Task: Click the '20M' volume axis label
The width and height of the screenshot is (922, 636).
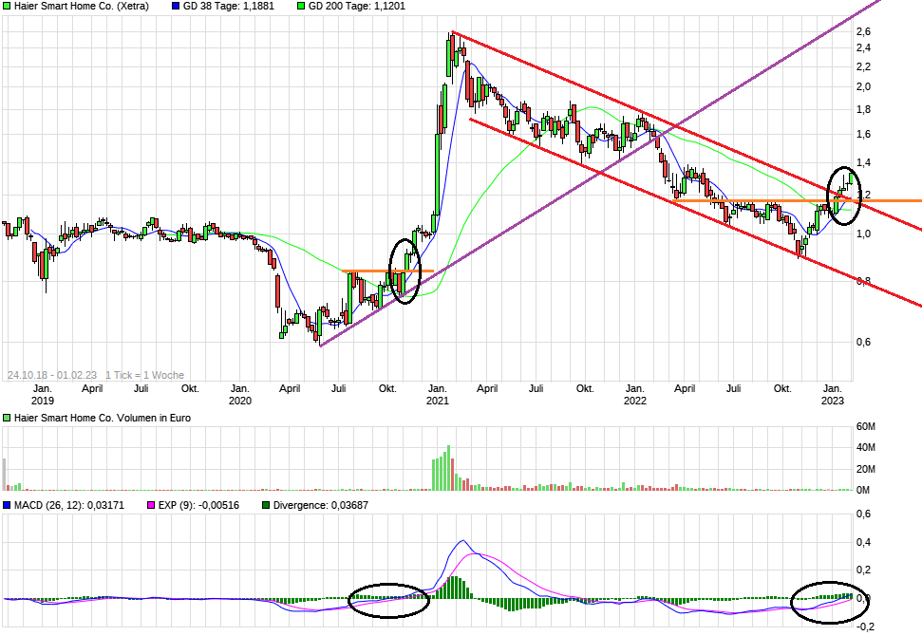Action: point(866,469)
